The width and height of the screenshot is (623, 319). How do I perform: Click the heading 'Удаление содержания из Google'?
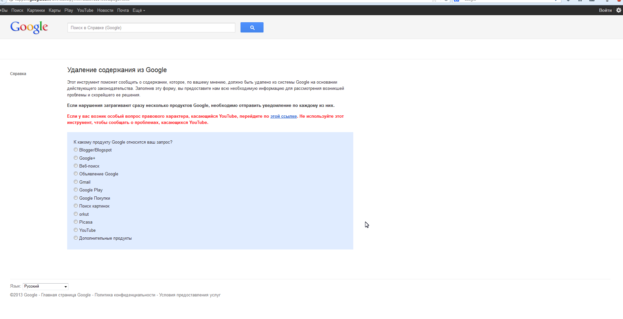(x=117, y=70)
